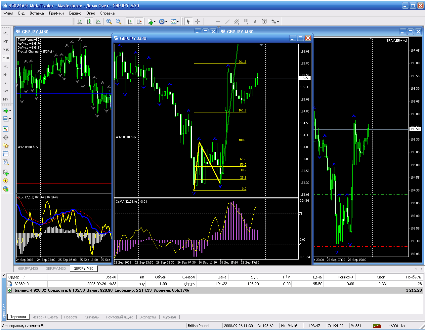
Task: Open the Indicators list icon
Action: [150, 21]
